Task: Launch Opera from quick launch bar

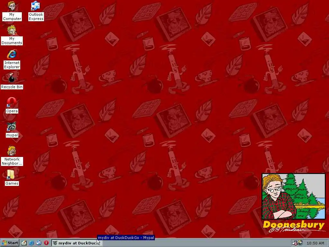Action: [x=46, y=243]
